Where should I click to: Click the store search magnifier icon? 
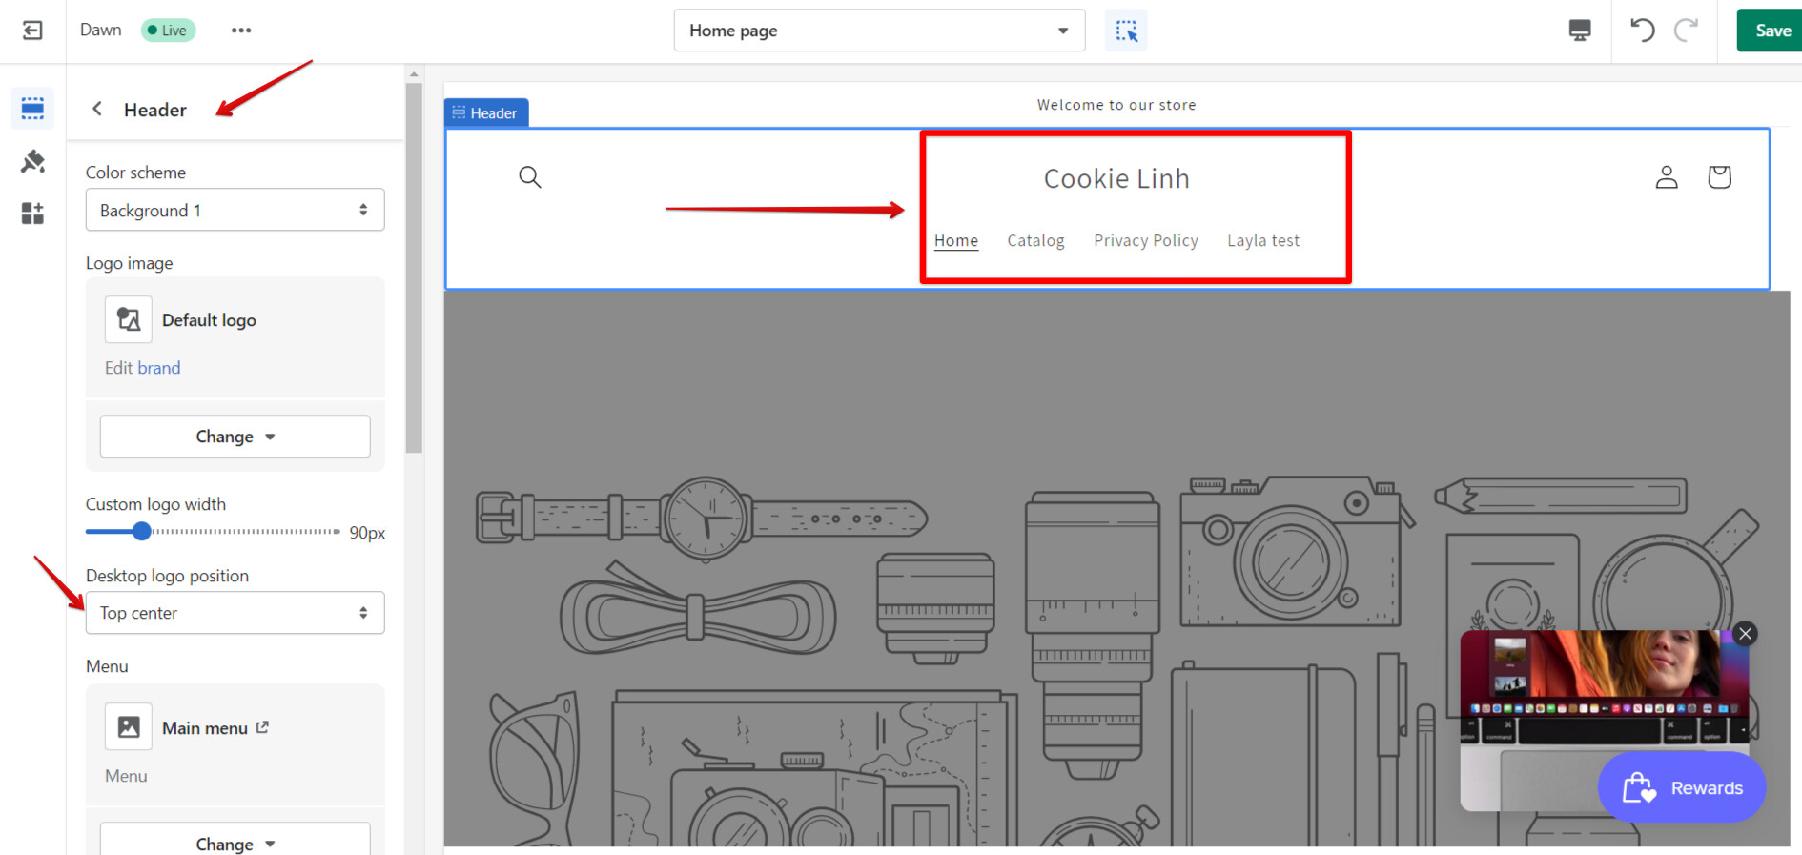(x=530, y=177)
